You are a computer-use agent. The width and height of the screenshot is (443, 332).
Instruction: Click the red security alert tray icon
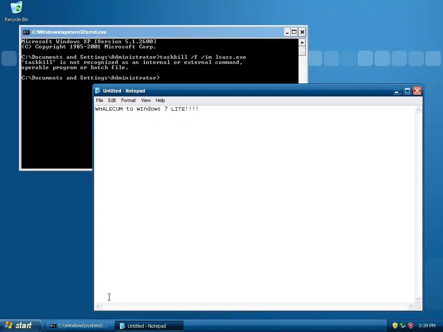[x=411, y=326]
